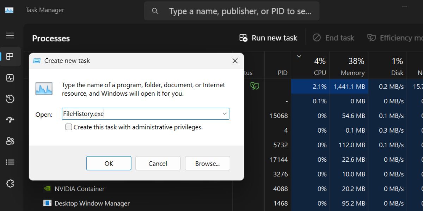The height and width of the screenshot is (211, 423).
Task: Click the column sort chevron above CPU
Action: pos(299,56)
